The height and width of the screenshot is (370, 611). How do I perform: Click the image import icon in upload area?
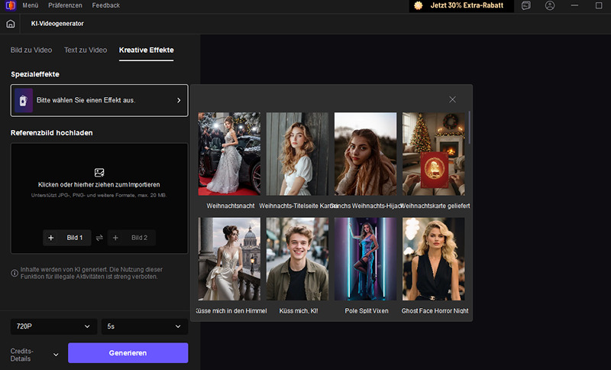(99, 173)
